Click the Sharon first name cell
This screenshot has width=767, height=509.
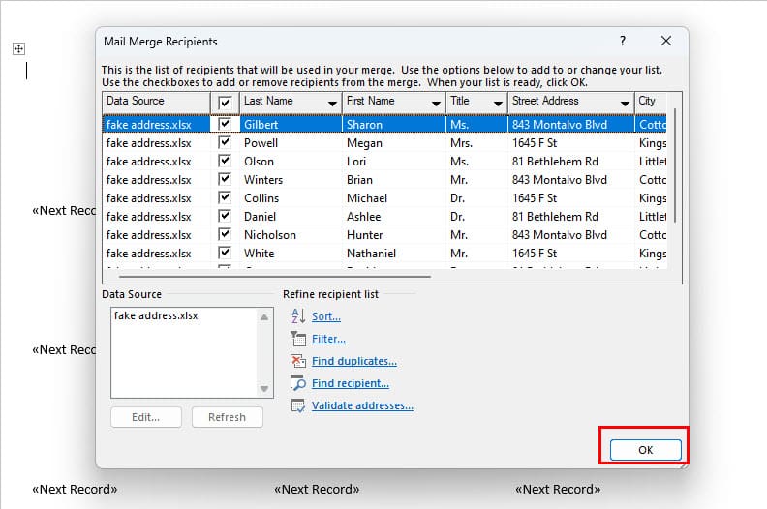click(394, 125)
